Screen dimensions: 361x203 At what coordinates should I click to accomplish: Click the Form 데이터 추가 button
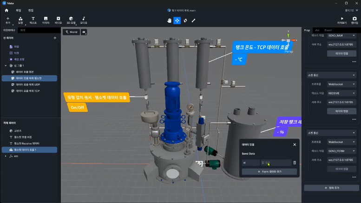point(269,171)
